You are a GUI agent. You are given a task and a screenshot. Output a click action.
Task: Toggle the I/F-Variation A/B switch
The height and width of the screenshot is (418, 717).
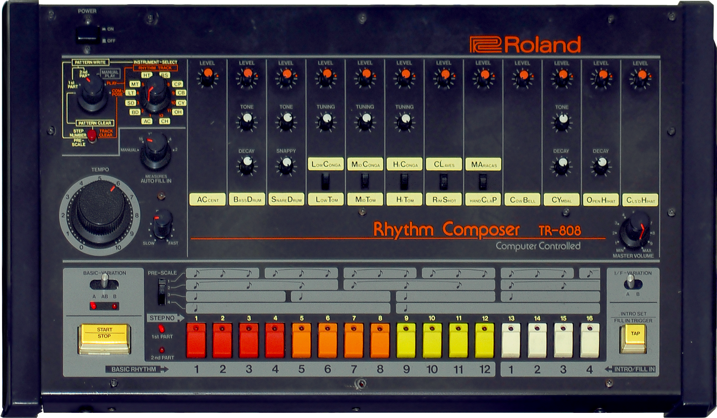click(633, 283)
